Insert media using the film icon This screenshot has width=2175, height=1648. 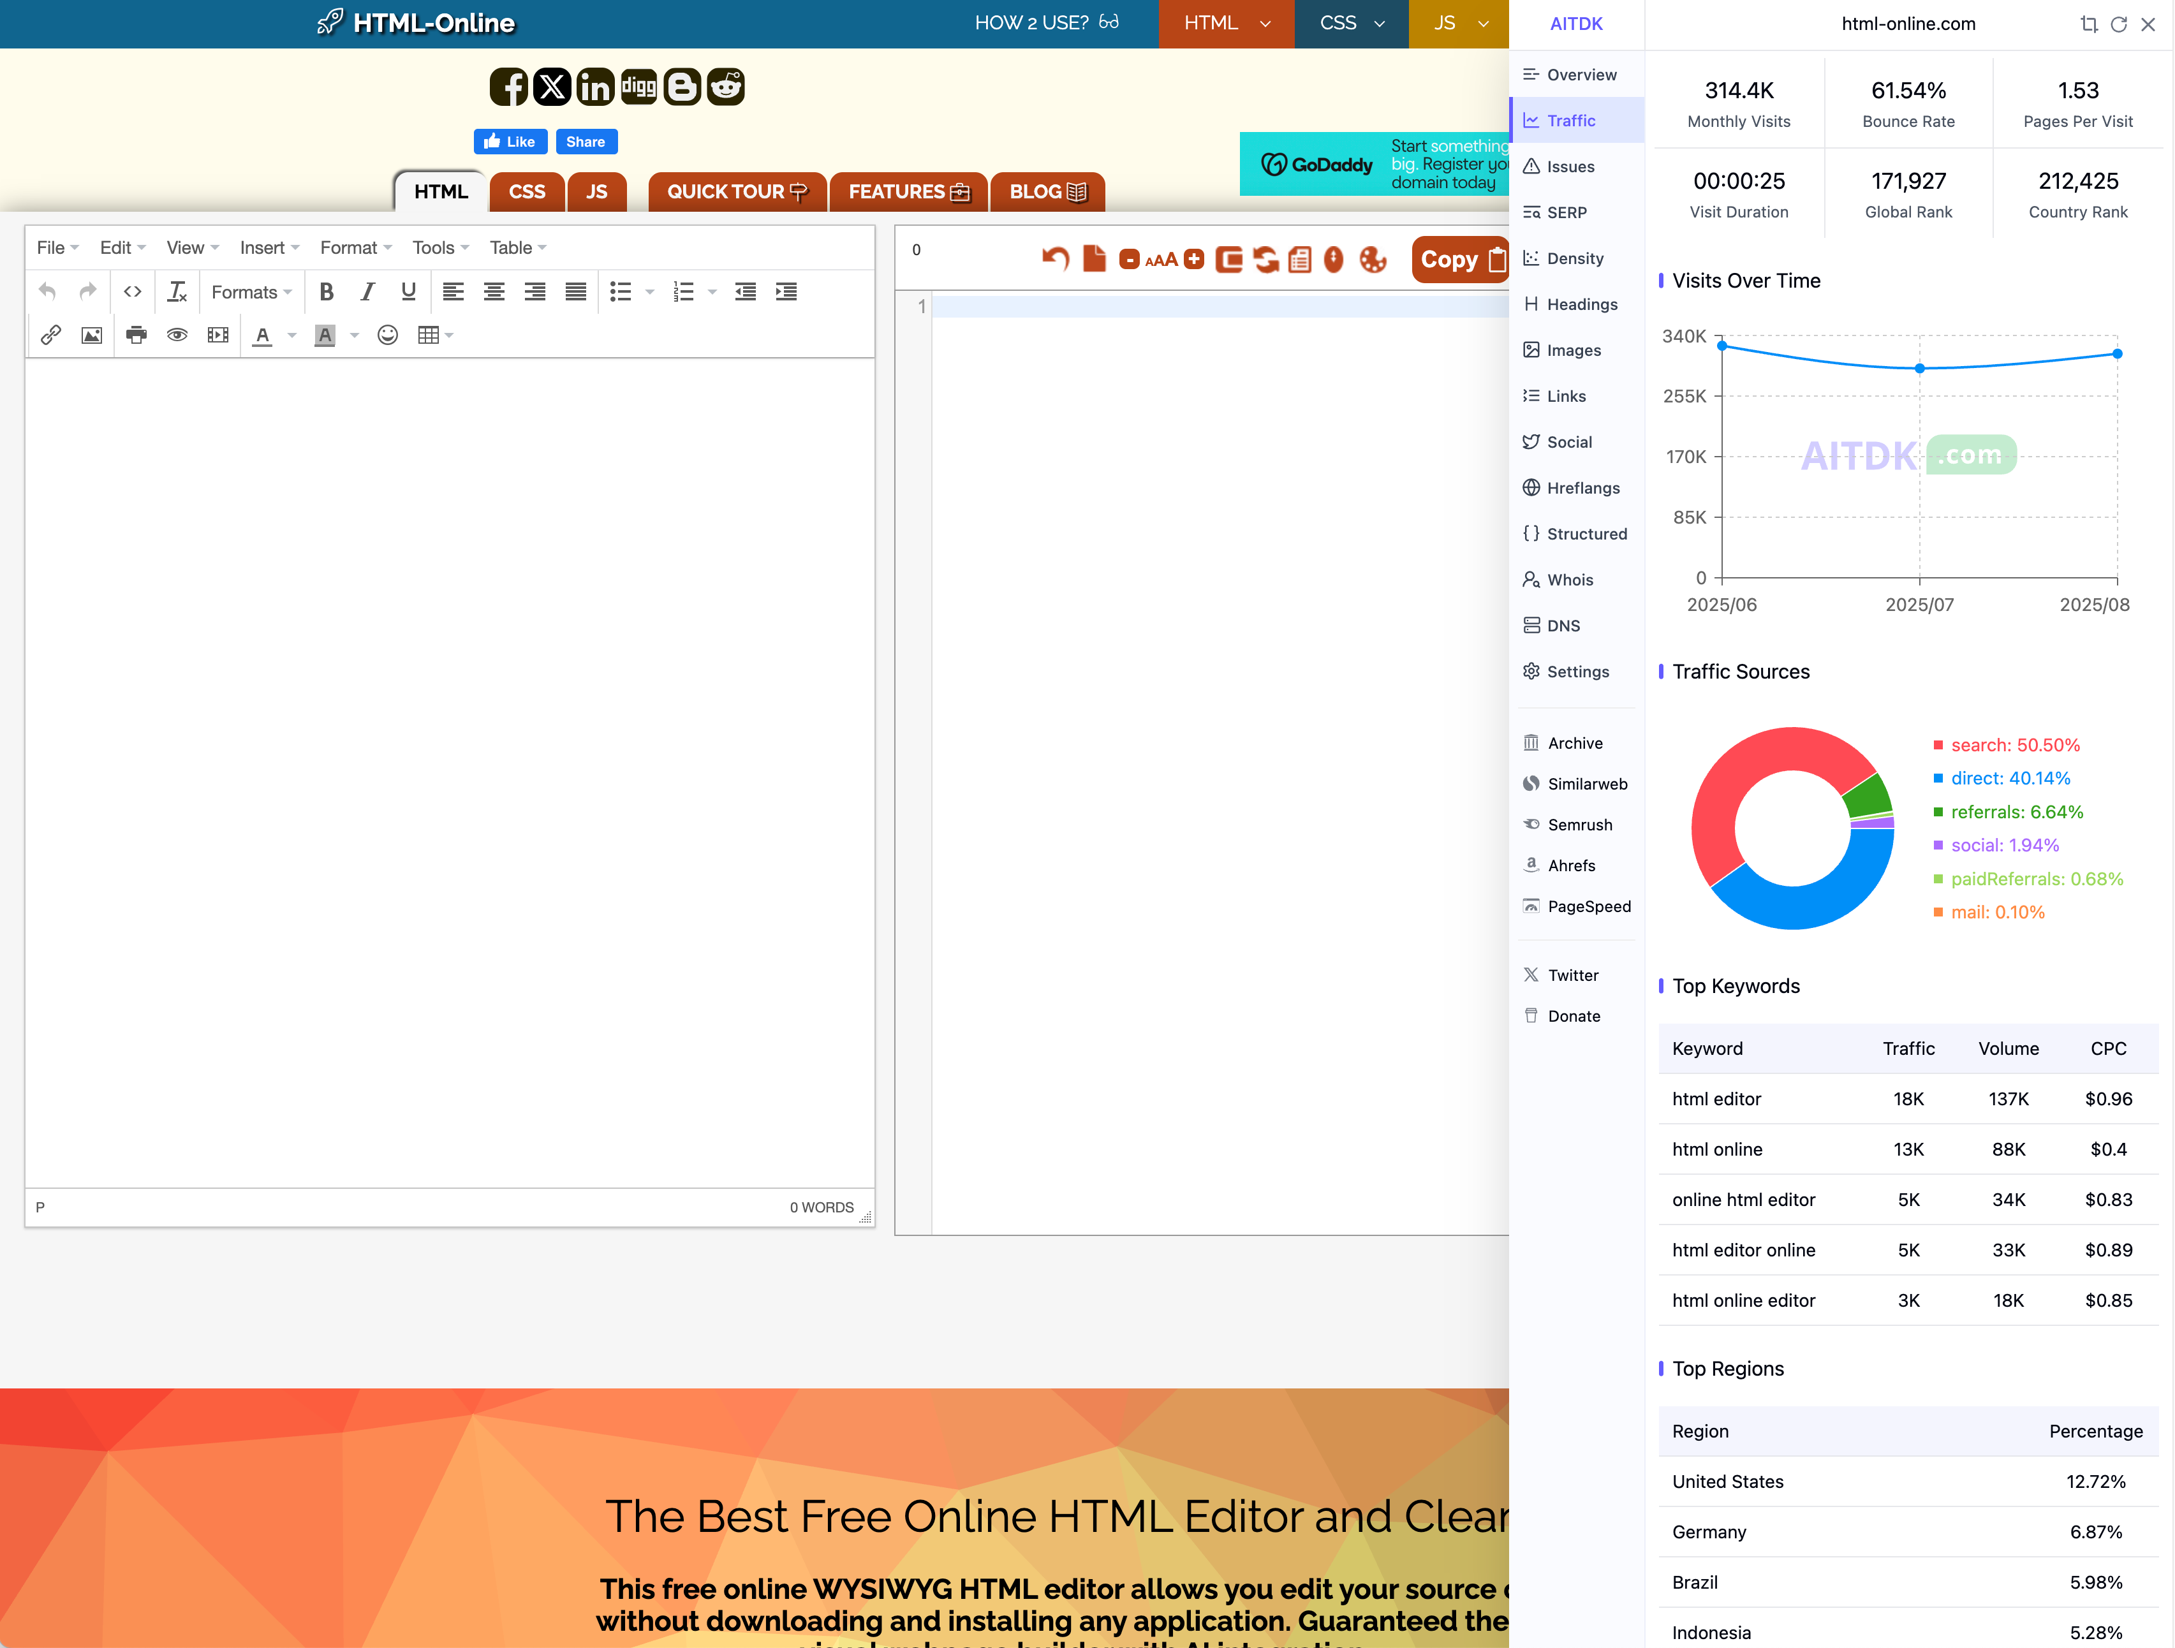coord(218,335)
